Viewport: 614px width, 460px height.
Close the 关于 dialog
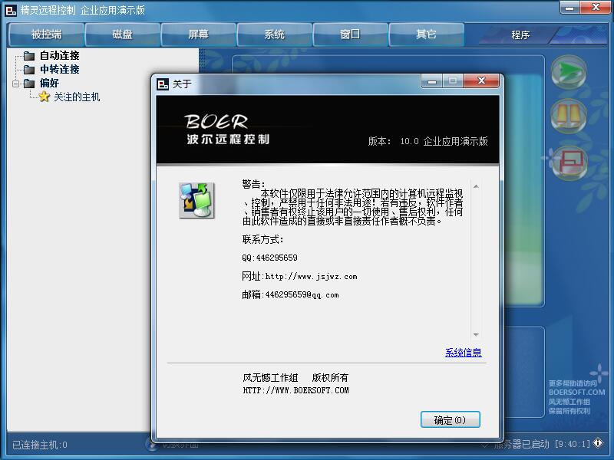pos(481,80)
